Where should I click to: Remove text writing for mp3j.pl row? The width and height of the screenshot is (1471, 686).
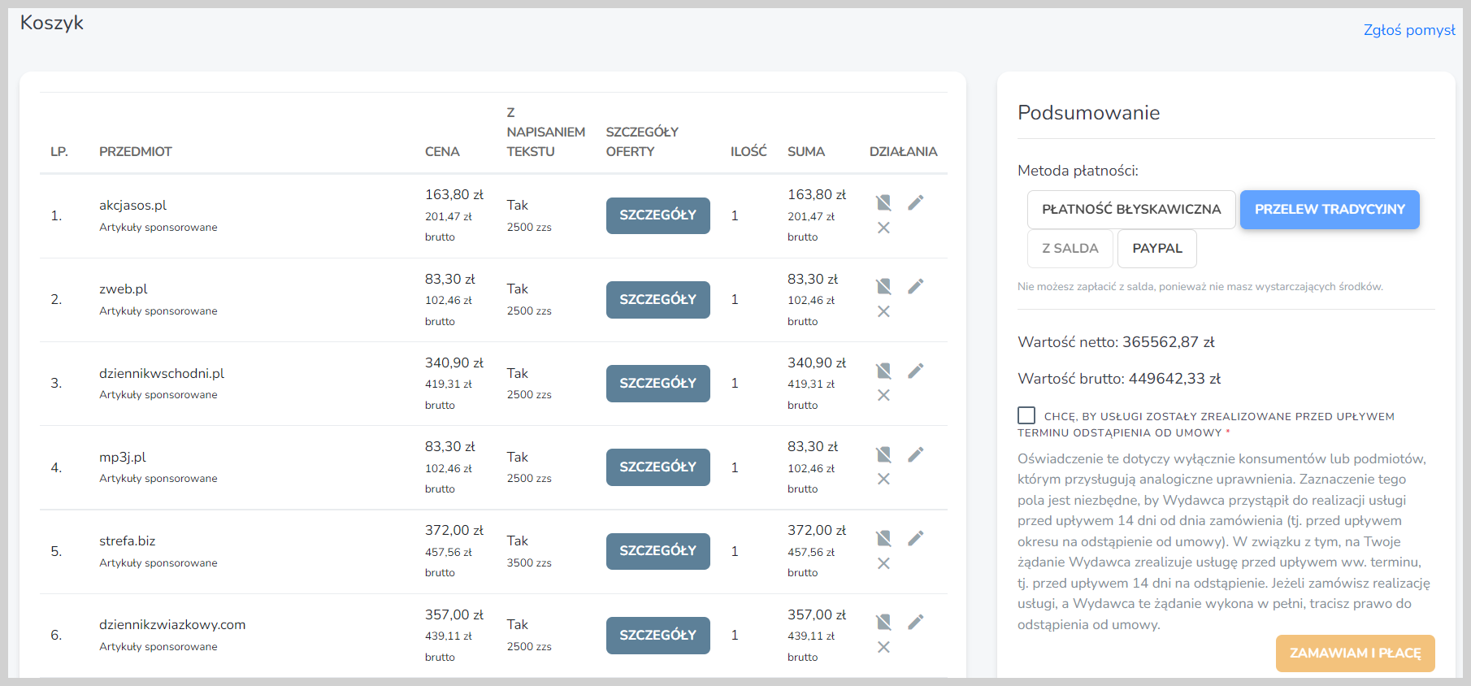click(883, 454)
